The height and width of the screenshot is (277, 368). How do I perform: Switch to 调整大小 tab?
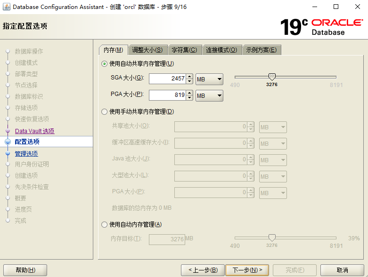coord(147,50)
